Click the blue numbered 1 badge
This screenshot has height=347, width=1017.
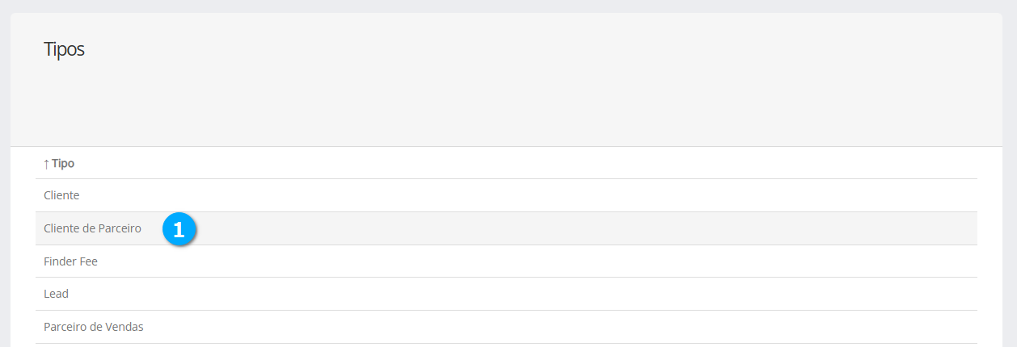pyautogui.click(x=179, y=229)
